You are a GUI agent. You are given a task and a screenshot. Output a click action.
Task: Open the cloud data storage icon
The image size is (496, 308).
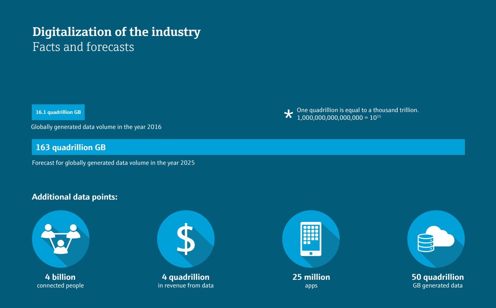[x=436, y=238]
